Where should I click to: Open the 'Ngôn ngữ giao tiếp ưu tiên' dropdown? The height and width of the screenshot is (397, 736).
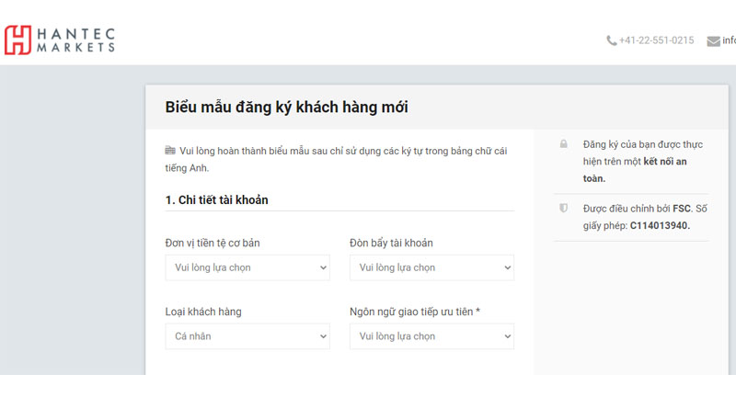(x=431, y=336)
